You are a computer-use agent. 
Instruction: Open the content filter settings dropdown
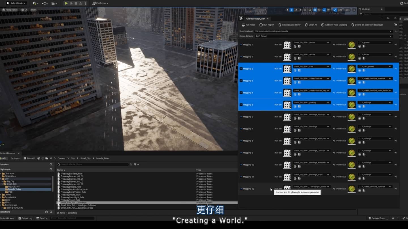point(136,164)
